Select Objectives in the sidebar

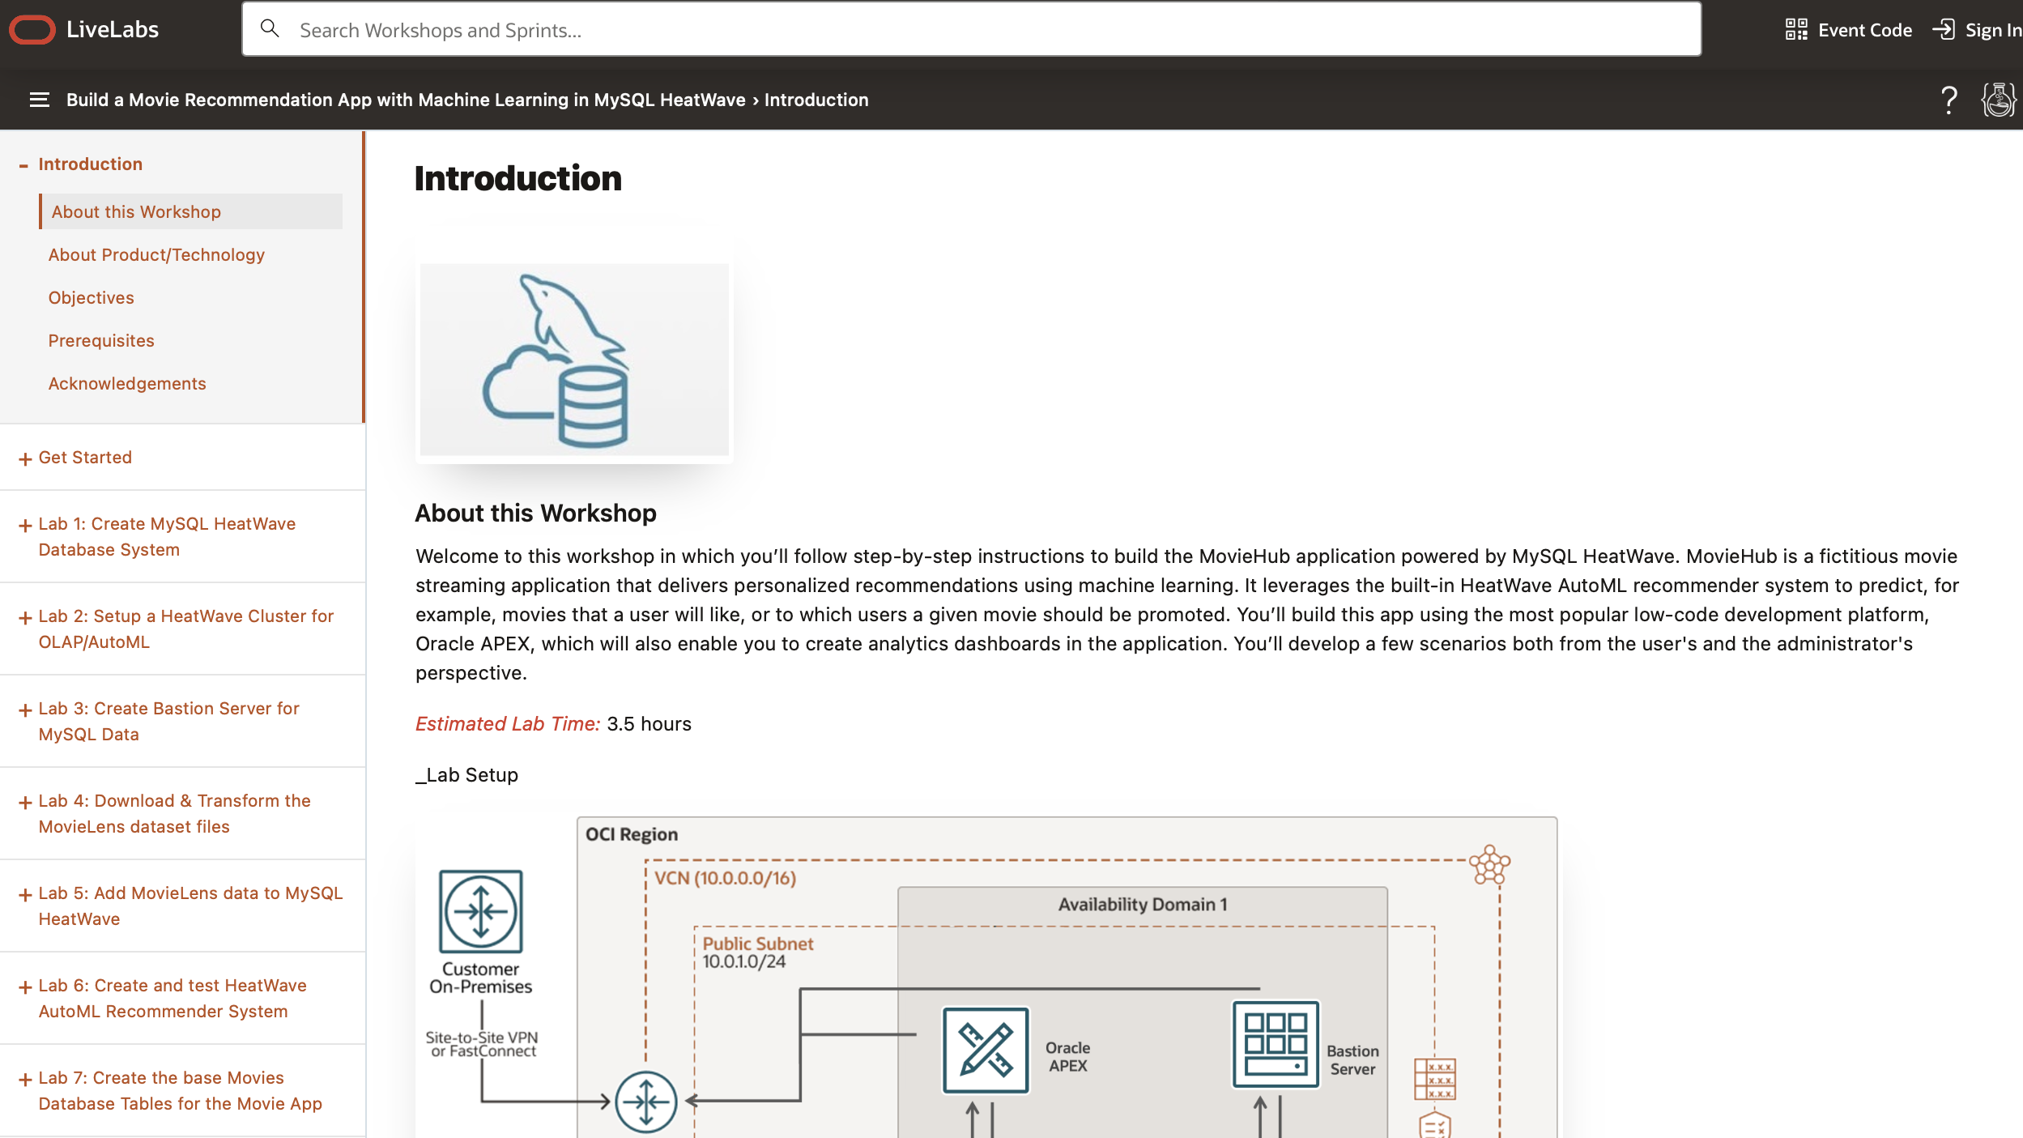tap(91, 297)
